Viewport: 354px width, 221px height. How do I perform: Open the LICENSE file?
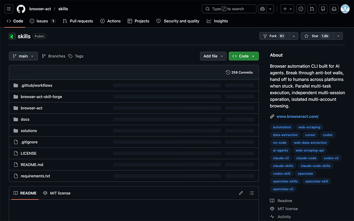click(28, 153)
